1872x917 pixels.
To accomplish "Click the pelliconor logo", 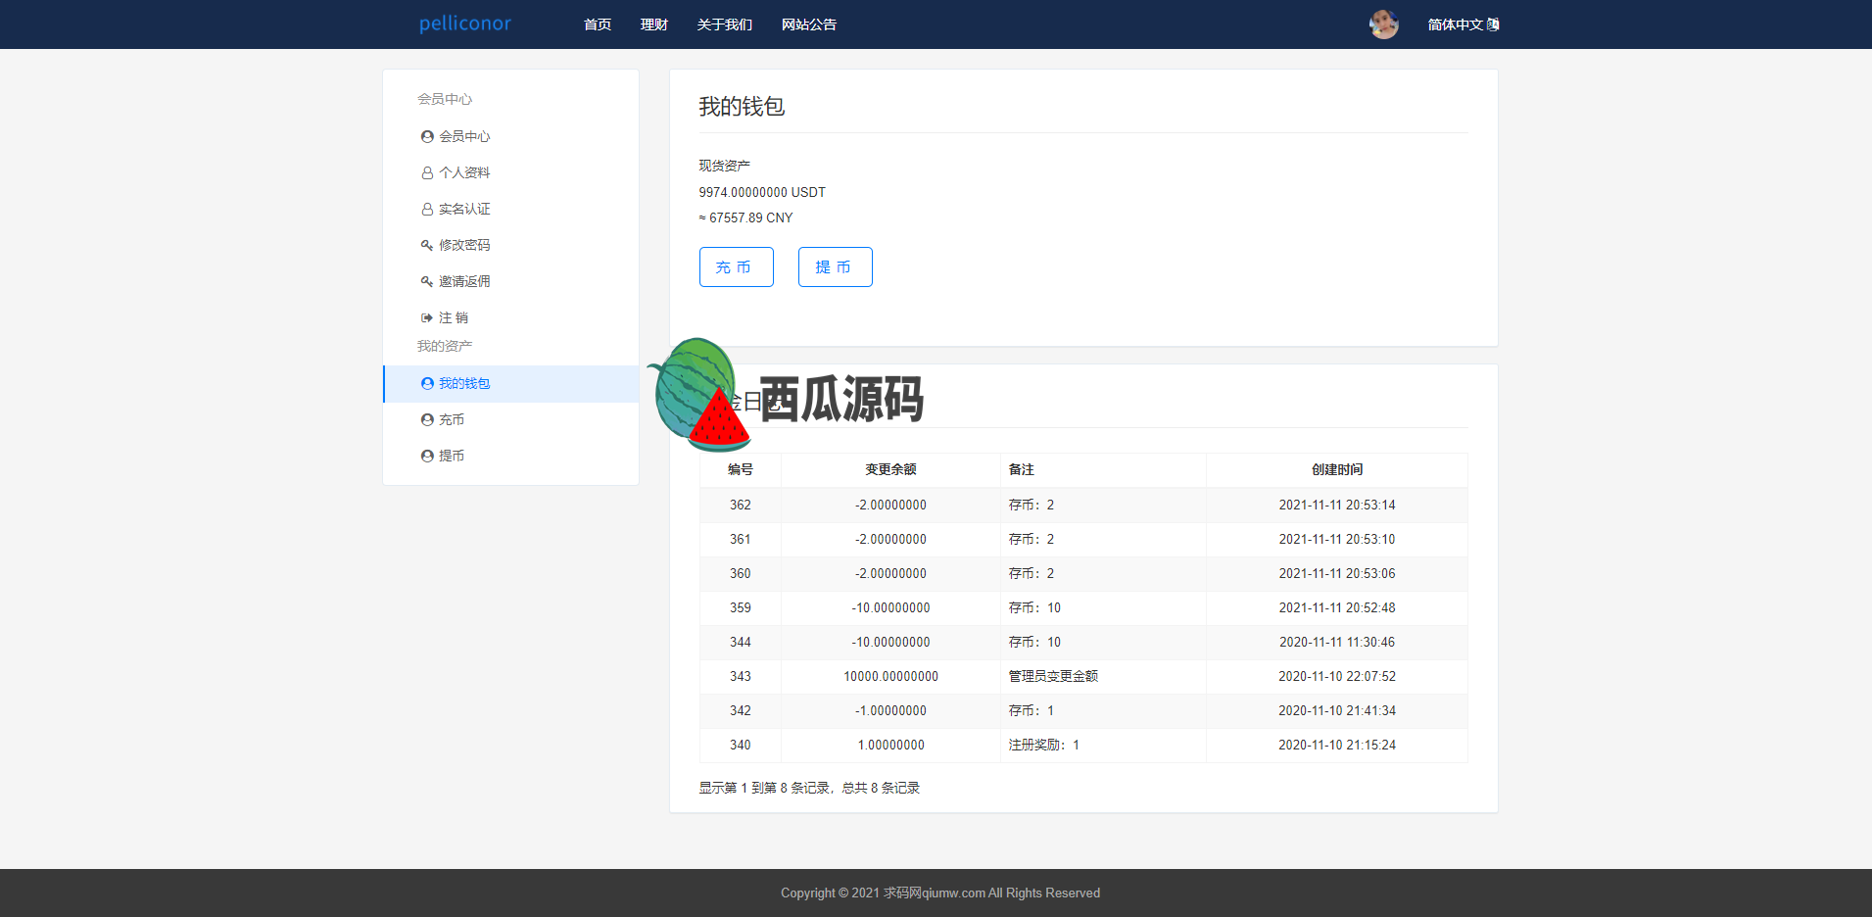I will (x=464, y=24).
